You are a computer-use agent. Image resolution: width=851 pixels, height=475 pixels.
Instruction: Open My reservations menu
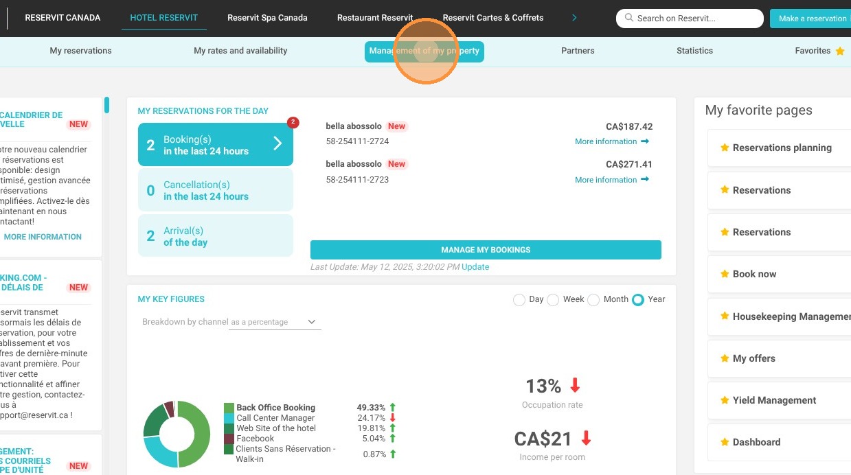click(80, 51)
